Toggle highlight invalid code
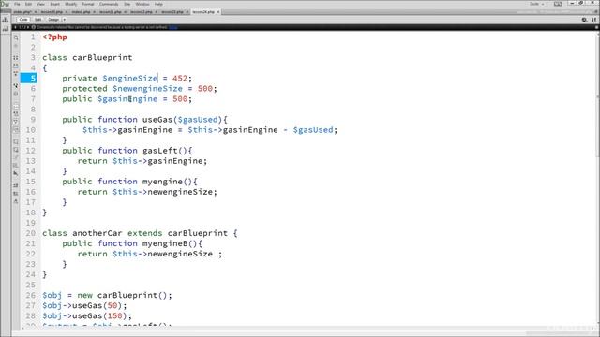600x337 pixels. (x=16, y=113)
